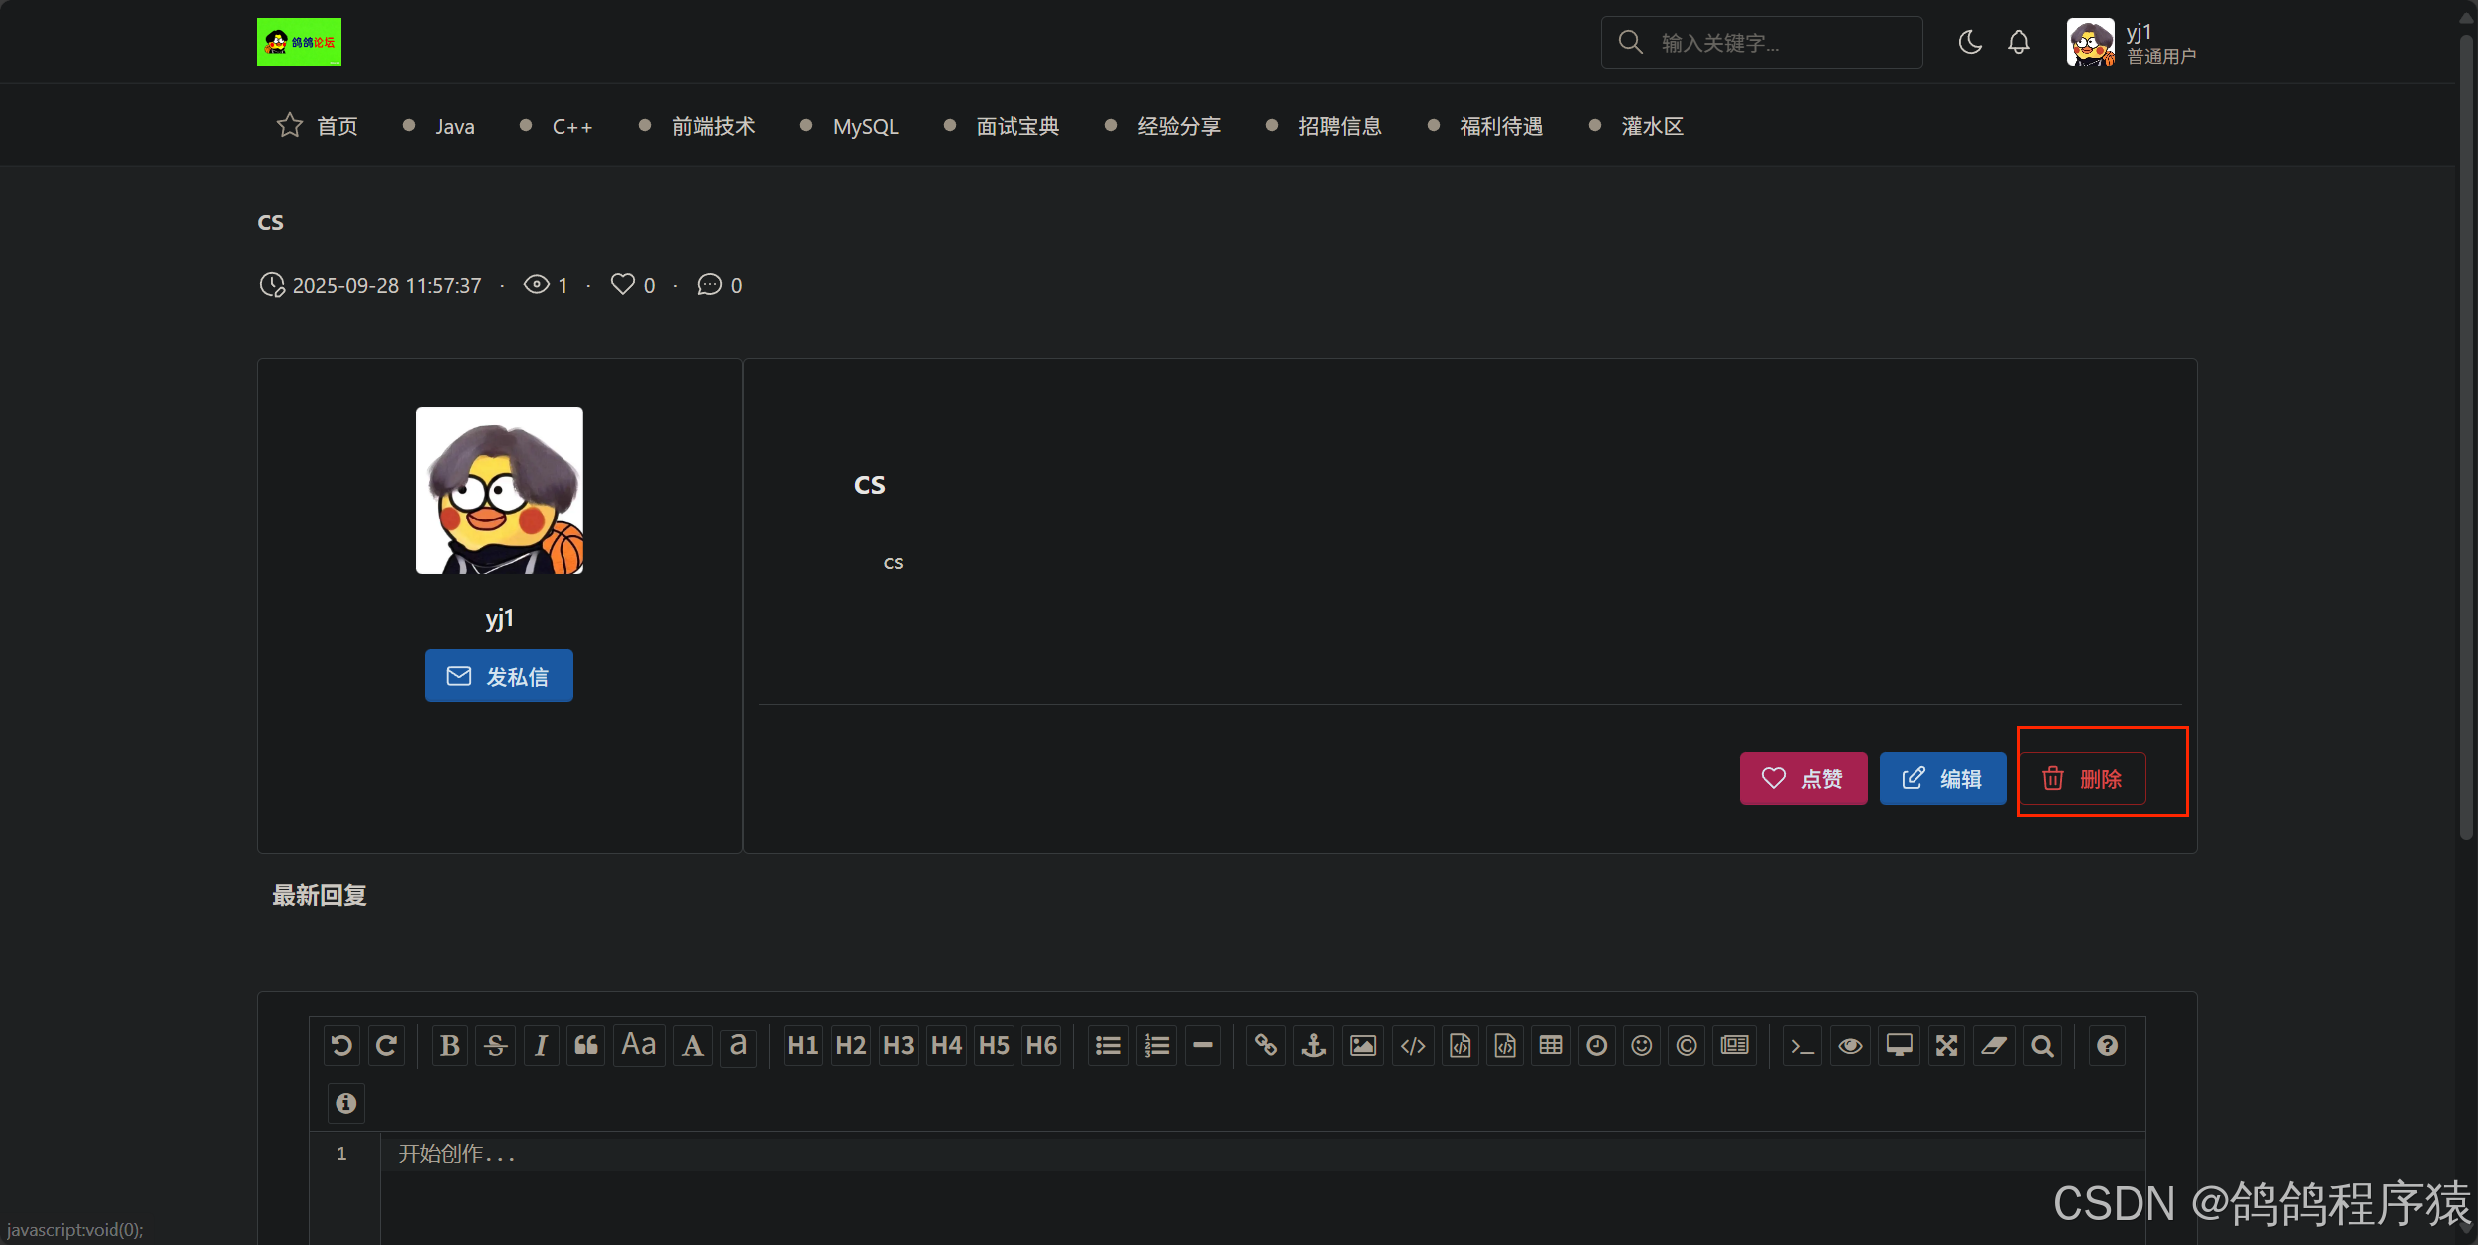Open the yj1 user account menu
This screenshot has width=2478, height=1245.
point(2131,44)
